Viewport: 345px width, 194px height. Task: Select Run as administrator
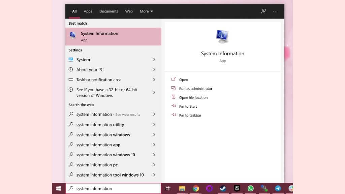pyautogui.click(x=195, y=89)
